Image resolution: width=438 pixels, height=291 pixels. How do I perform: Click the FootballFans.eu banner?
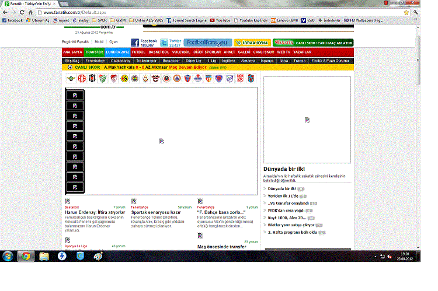pyautogui.click(x=207, y=43)
